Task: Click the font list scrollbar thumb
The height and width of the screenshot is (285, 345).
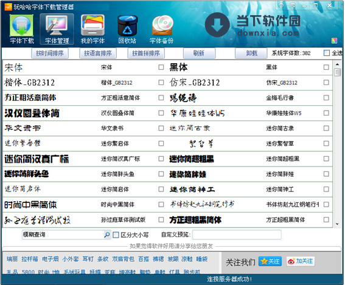Action: click(337, 72)
